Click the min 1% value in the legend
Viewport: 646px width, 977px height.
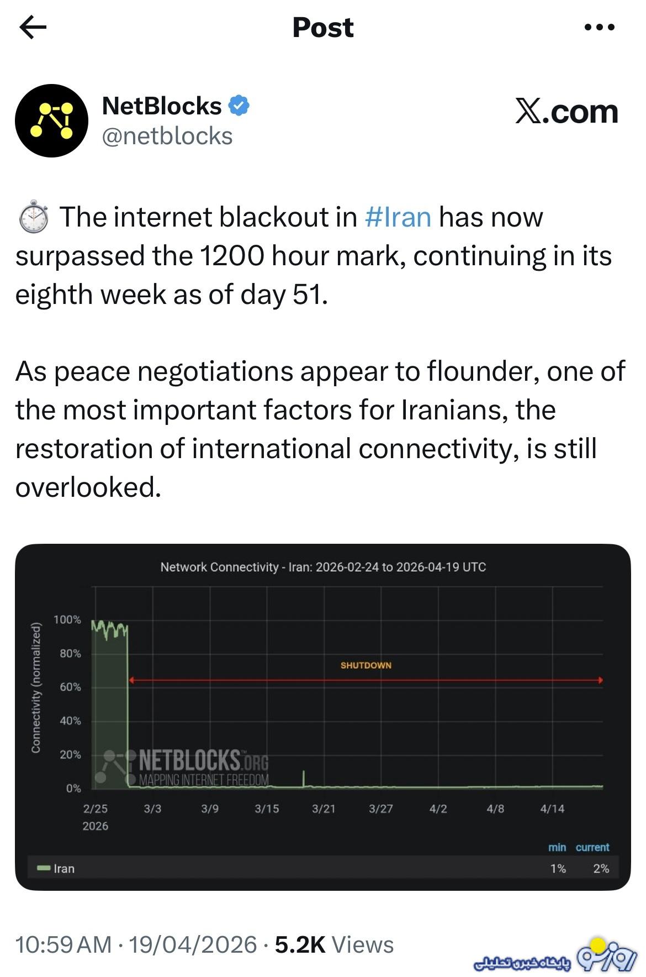pyautogui.click(x=559, y=869)
